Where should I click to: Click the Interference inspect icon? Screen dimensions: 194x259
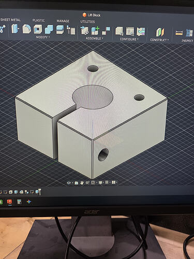click(x=189, y=33)
